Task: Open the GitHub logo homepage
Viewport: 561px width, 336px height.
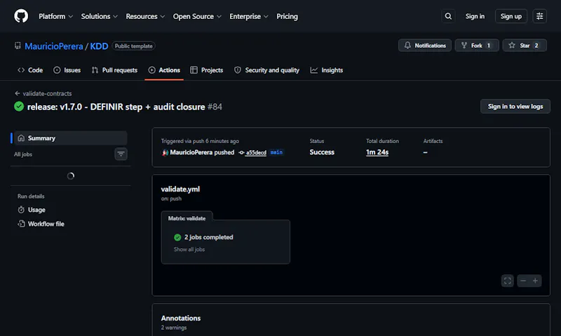Action: tap(21, 16)
